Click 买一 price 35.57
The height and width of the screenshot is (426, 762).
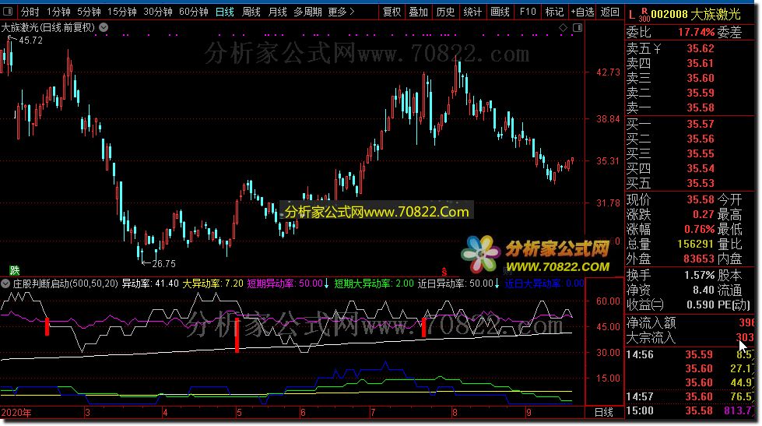[x=701, y=124]
